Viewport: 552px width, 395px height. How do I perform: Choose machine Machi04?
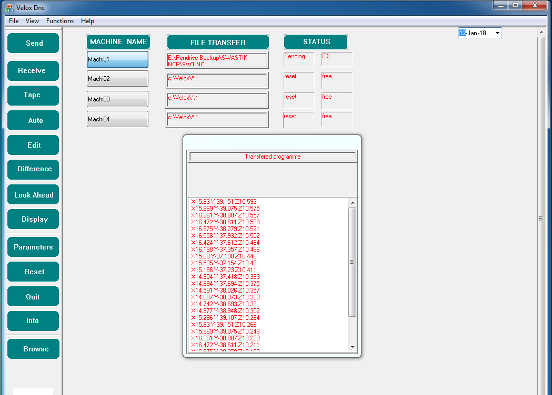pyautogui.click(x=117, y=119)
